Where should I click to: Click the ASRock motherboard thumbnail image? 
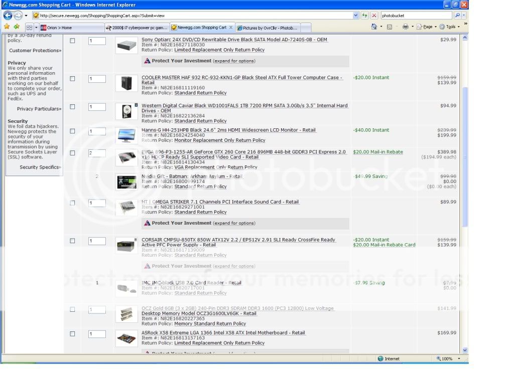[126, 338]
